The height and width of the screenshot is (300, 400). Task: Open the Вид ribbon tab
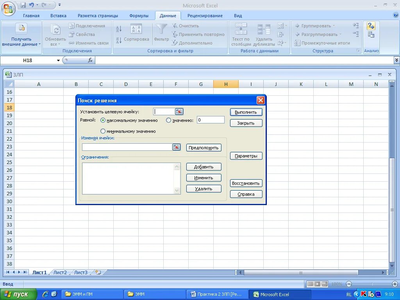pyautogui.click(x=238, y=16)
